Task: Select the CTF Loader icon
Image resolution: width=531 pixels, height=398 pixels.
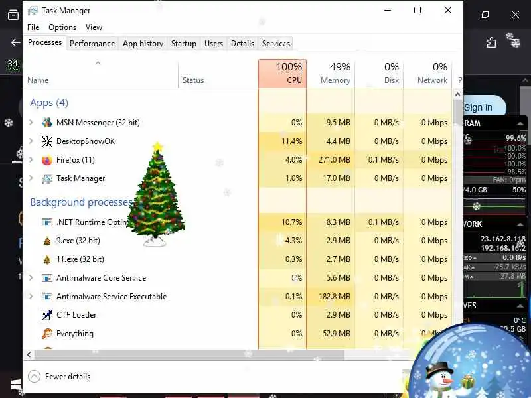Action: (46, 315)
